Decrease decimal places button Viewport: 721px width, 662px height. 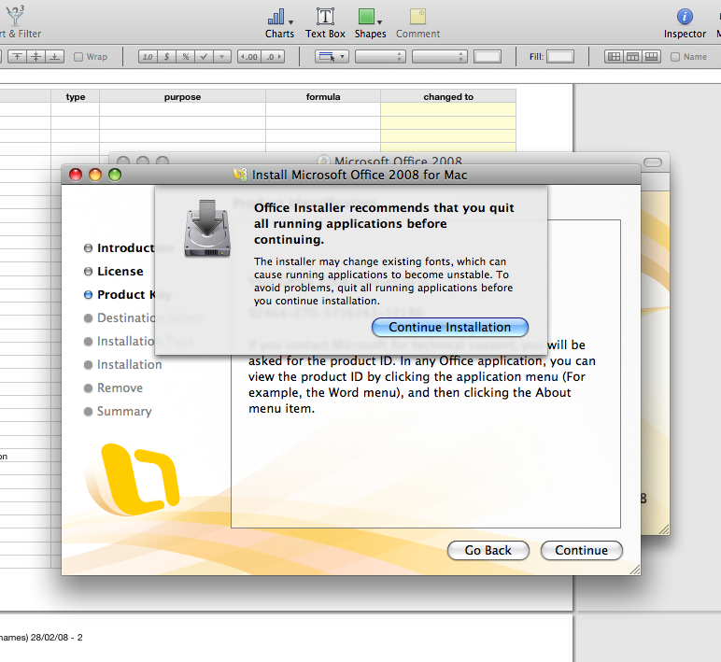tap(248, 57)
